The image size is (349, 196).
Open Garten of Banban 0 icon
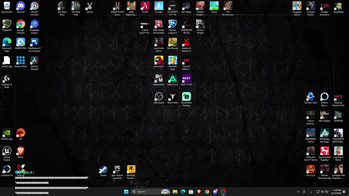[186, 45]
